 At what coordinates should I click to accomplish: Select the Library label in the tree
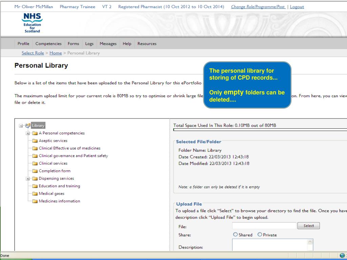click(38, 125)
